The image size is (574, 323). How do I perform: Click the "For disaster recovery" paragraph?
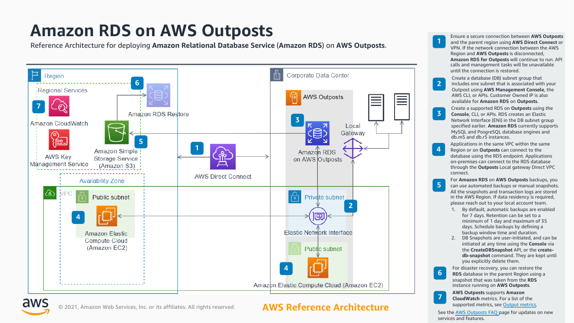pos(499,276)
